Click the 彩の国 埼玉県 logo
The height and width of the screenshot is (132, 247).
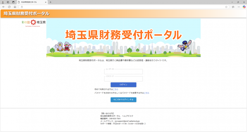[34, 23]
